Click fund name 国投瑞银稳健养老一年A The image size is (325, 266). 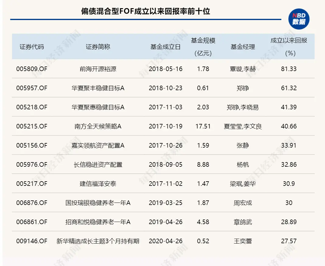98,203
